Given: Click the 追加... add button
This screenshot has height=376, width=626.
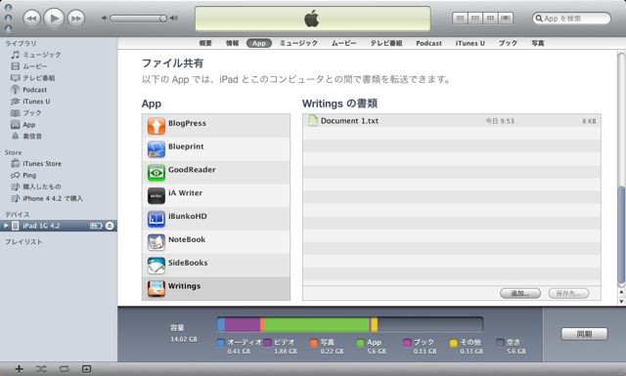Looking at the screenshot, I should pyautogui.click(x=520, y=293).
